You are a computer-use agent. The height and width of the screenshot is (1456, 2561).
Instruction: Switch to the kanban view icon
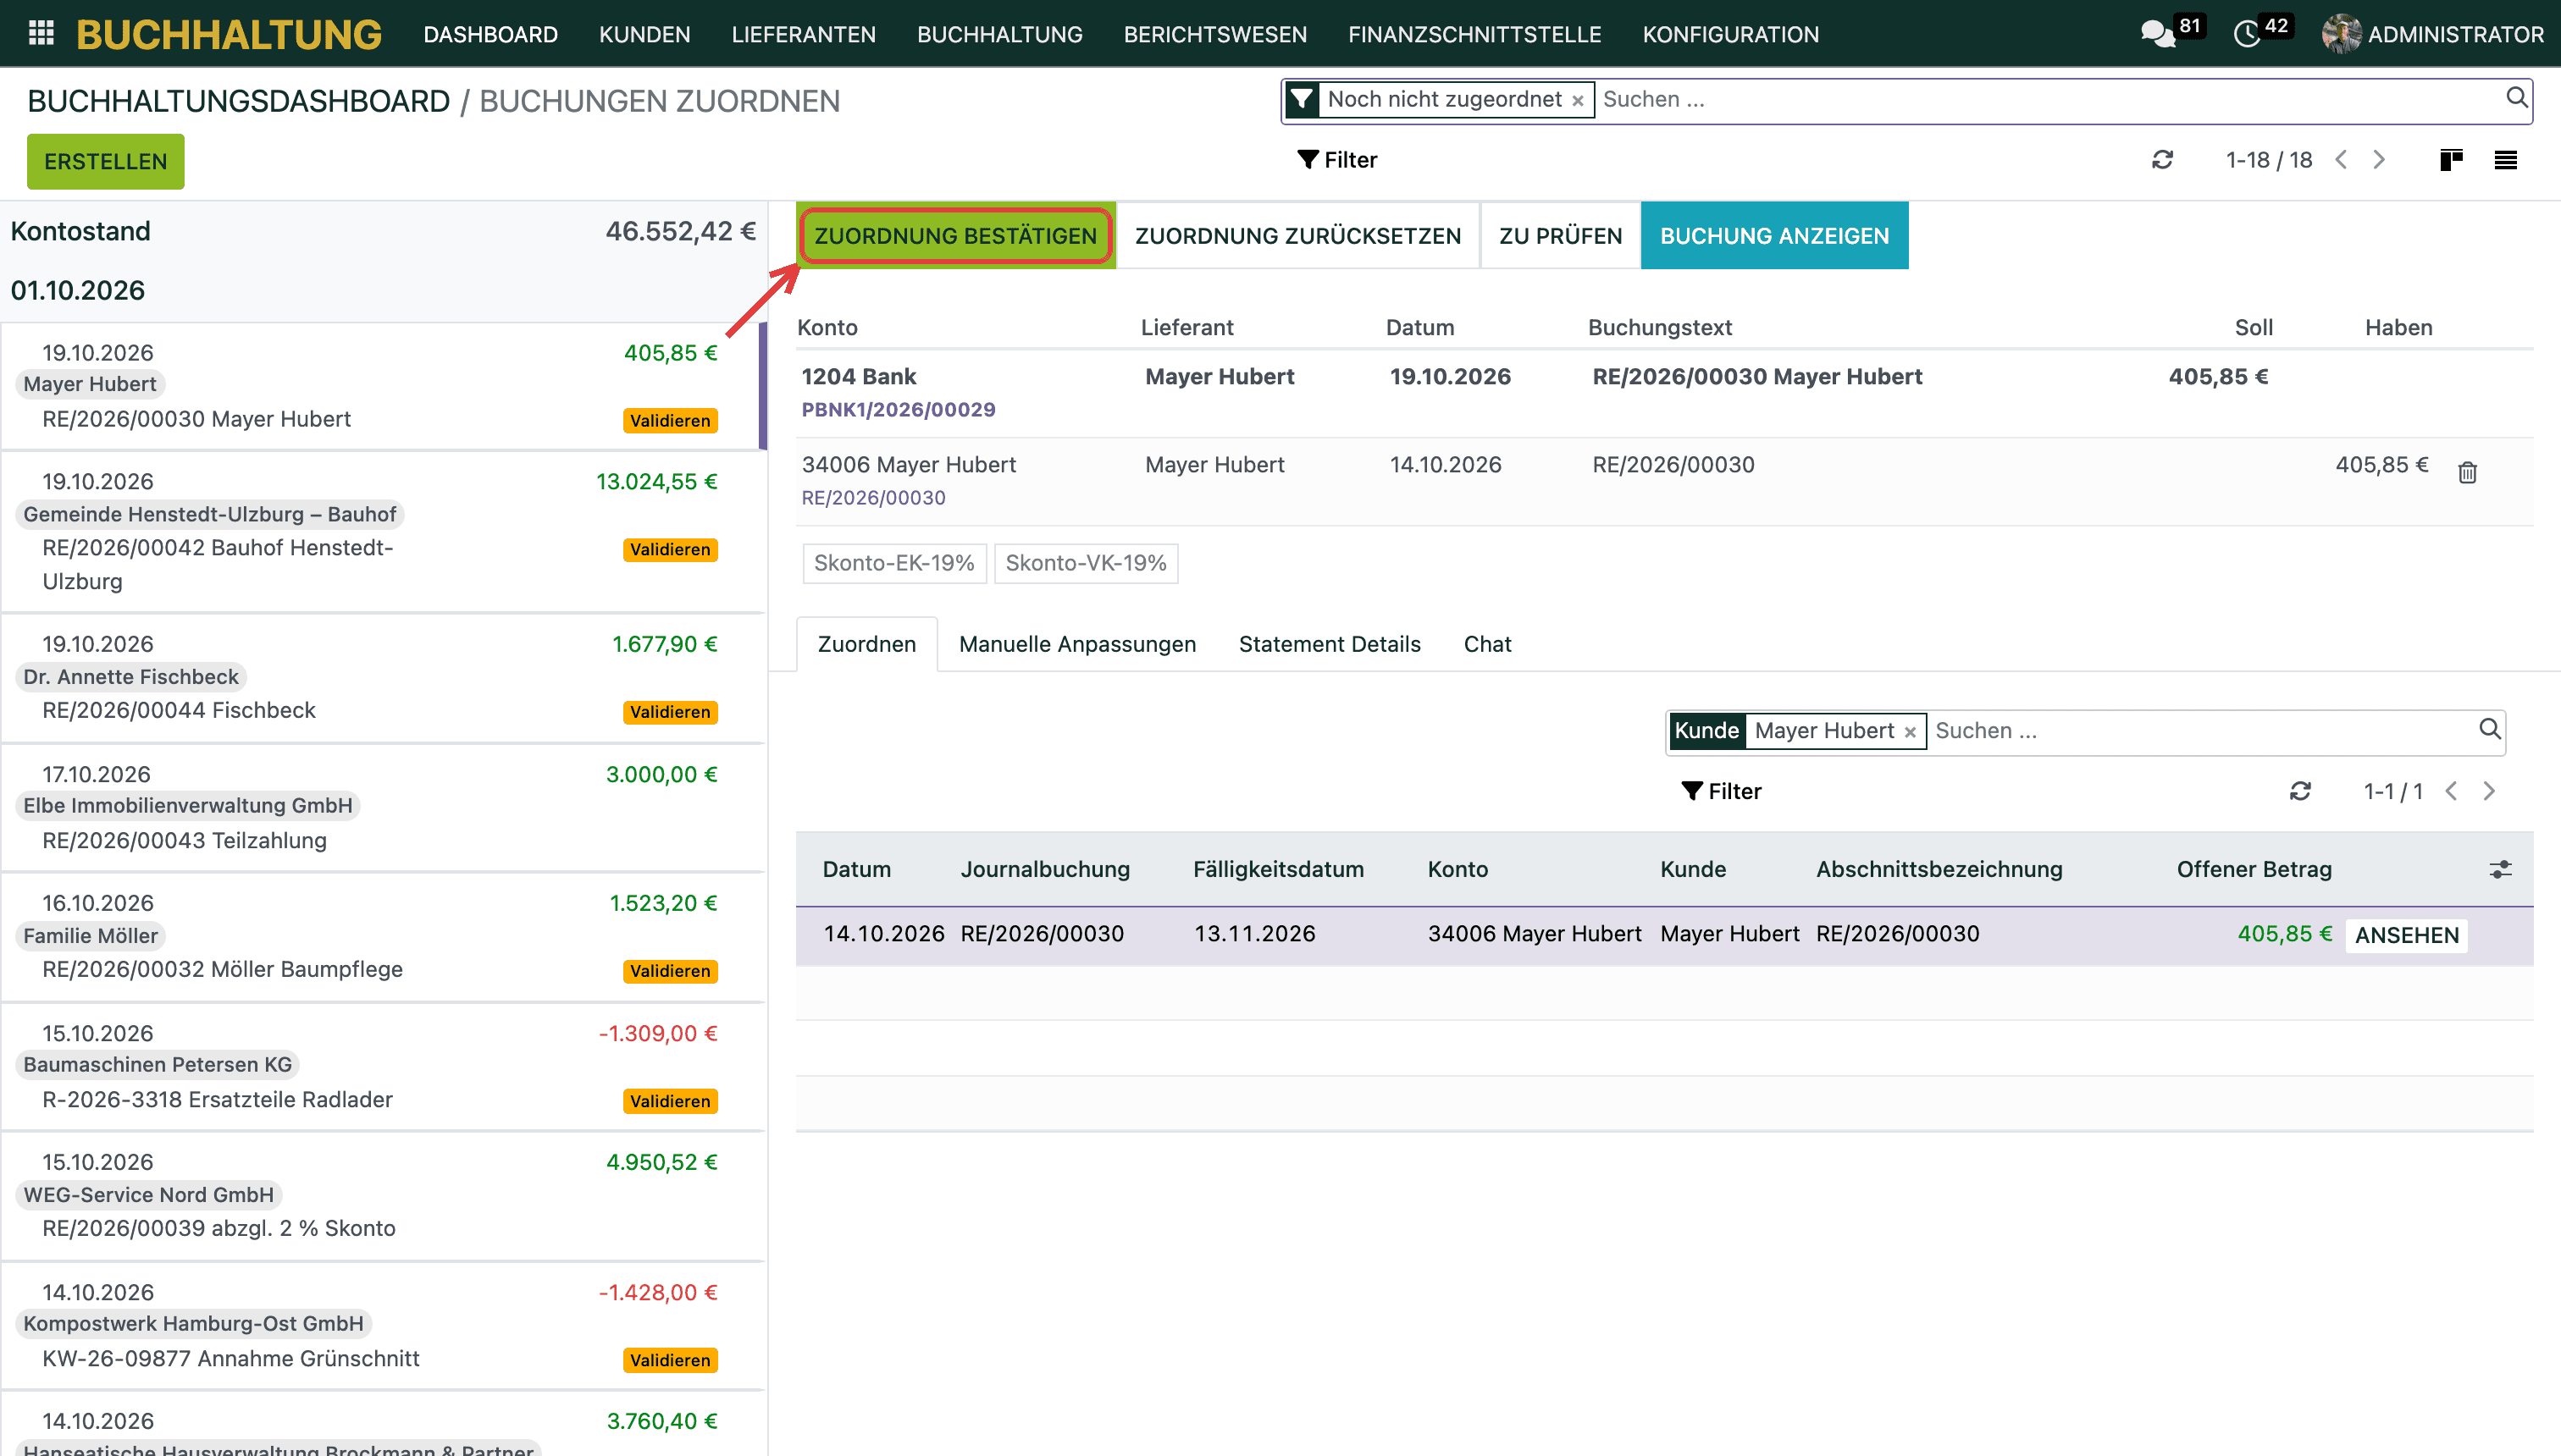2451,160
